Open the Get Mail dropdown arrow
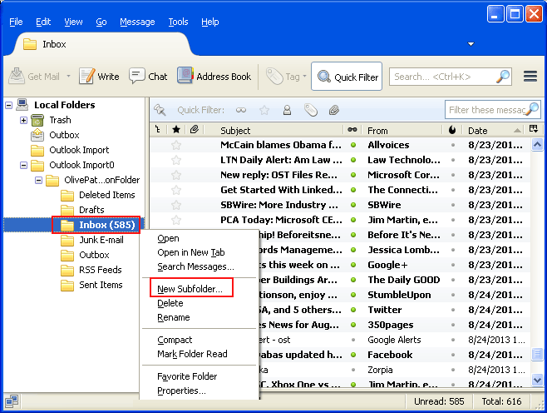The width and height of the screenshot is (547, 413). pyautogui.click(x=68, y=76)
